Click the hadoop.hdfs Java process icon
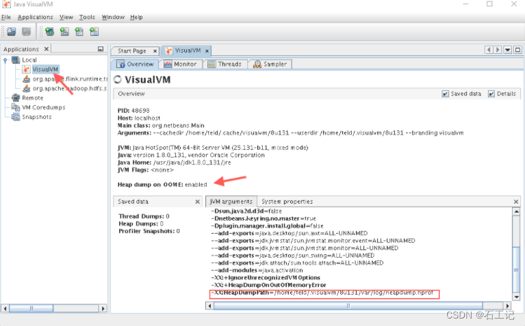Image resolution: width=525 pixels, height=326 pixels. [x=26, y=88]
